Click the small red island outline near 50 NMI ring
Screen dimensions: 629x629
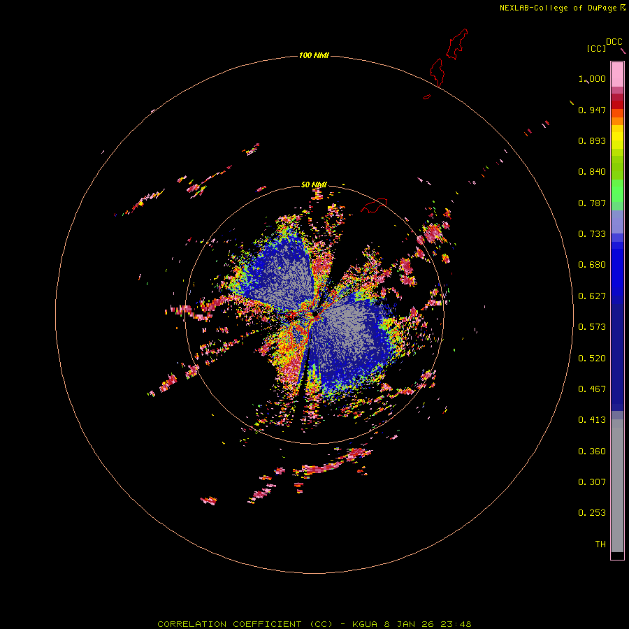pyautogui.click(x=374, y=205)
